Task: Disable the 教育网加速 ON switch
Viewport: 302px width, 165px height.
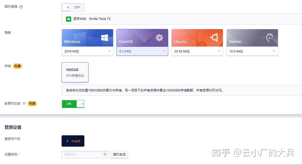Action: (73, 104)
